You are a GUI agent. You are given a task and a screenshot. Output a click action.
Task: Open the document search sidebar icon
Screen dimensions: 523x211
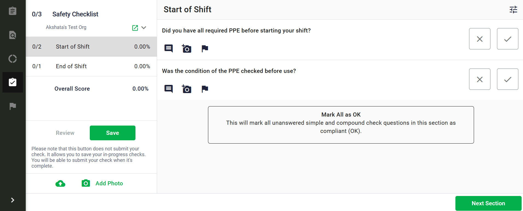(x=13, y=35)
